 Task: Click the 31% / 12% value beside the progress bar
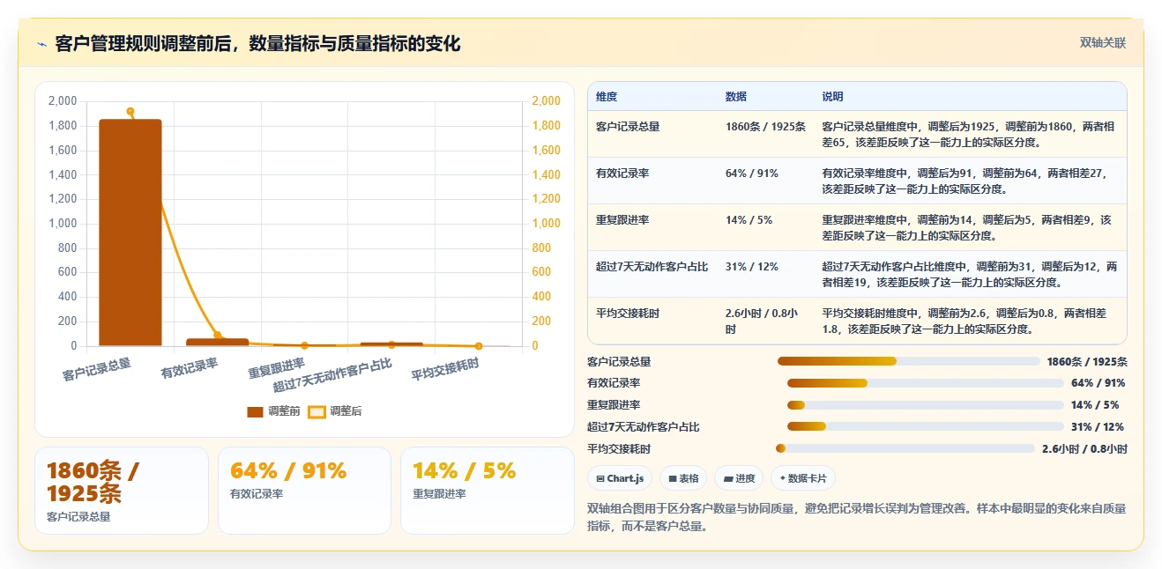pos(1098,427)
